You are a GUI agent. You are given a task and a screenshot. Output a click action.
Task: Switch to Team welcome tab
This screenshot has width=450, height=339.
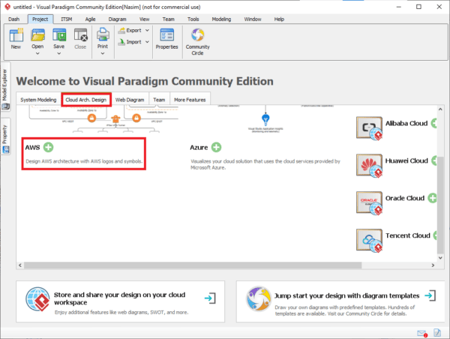pyautogui.click(x=159, y=100)
